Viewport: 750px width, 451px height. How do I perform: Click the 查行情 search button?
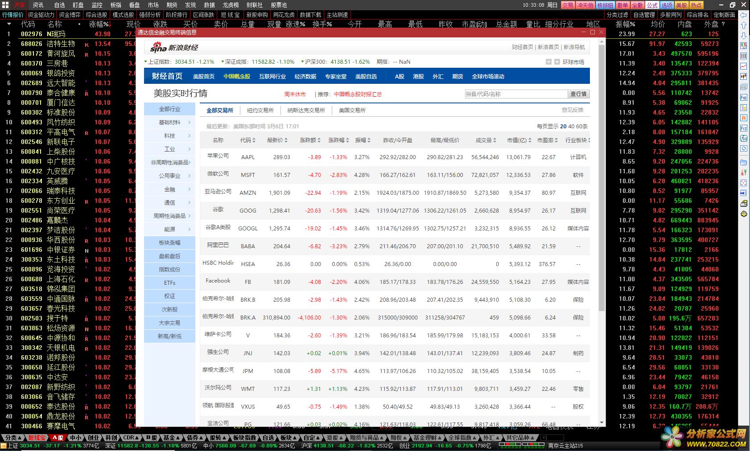578,94
